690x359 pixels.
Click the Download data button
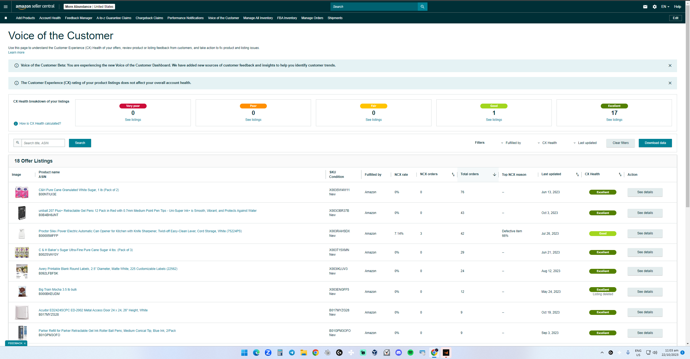(655, 143)
